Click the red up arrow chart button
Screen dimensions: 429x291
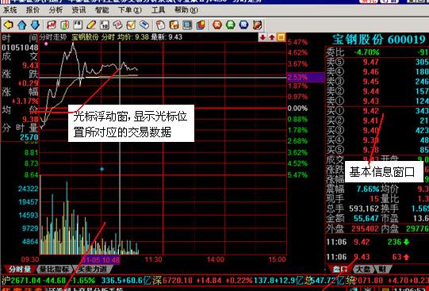[x=272, y=37]
